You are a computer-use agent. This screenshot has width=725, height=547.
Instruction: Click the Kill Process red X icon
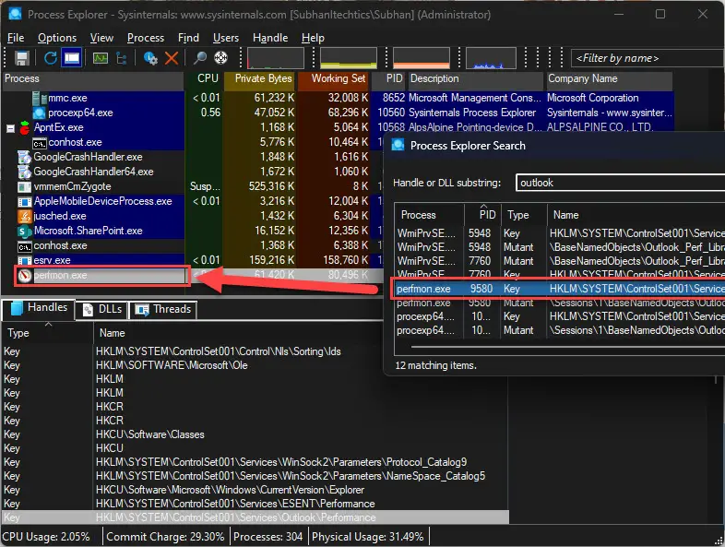[x=172, y=58]
